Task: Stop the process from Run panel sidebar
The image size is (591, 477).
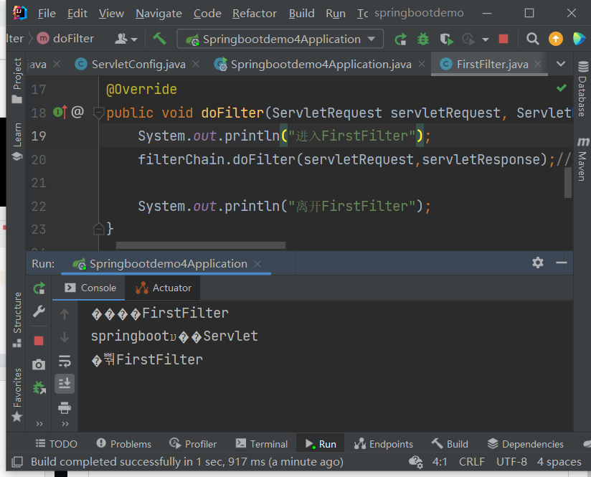Action: point(39,341)
